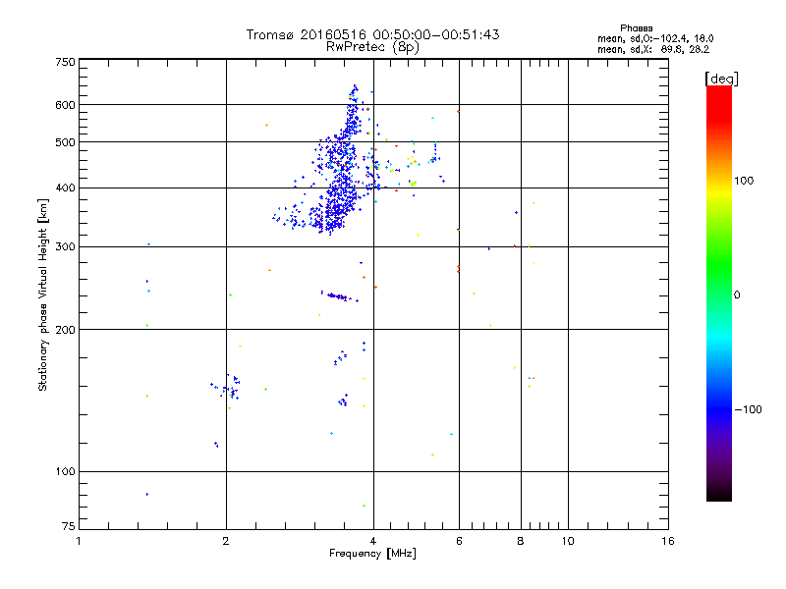Screen dimensions: 786x589
Task: Click the y-axis tick label '200'
Action: (65, 330)
